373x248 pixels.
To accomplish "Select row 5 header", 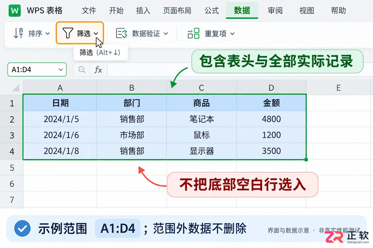I will tap(12, 168).
